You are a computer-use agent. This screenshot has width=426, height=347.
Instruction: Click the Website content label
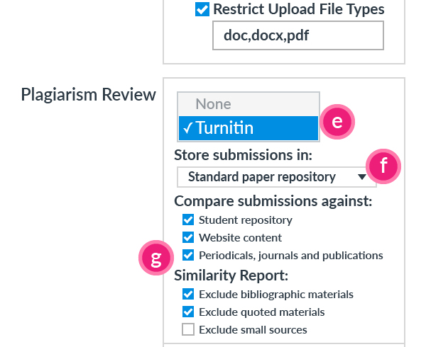[240, 238]
